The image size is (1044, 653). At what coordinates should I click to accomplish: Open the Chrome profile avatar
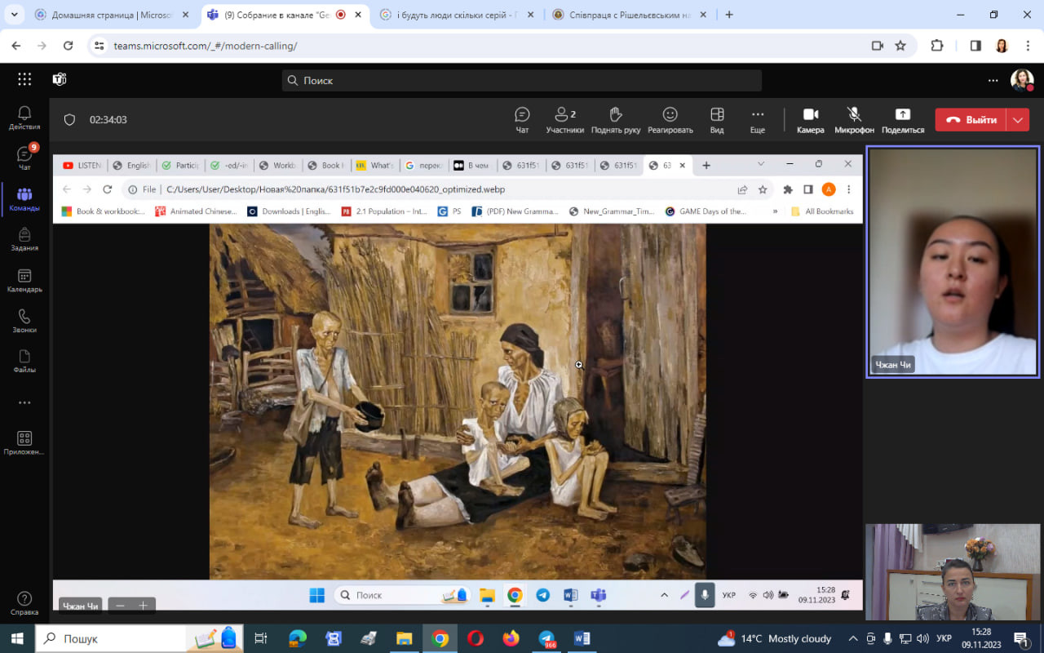1002,46
